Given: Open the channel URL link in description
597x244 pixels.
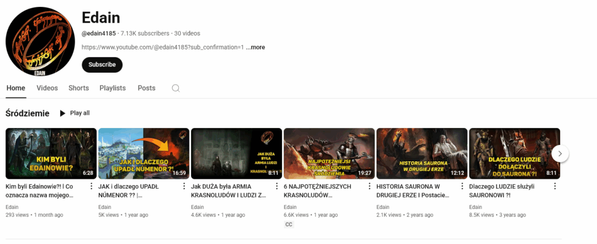Looking at the screenshot, I should tap(163, 48).
